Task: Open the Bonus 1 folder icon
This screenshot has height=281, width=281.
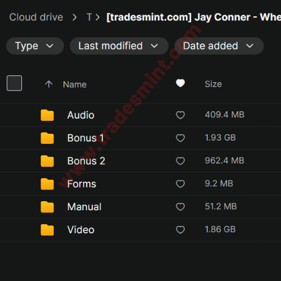Action: 47,138
